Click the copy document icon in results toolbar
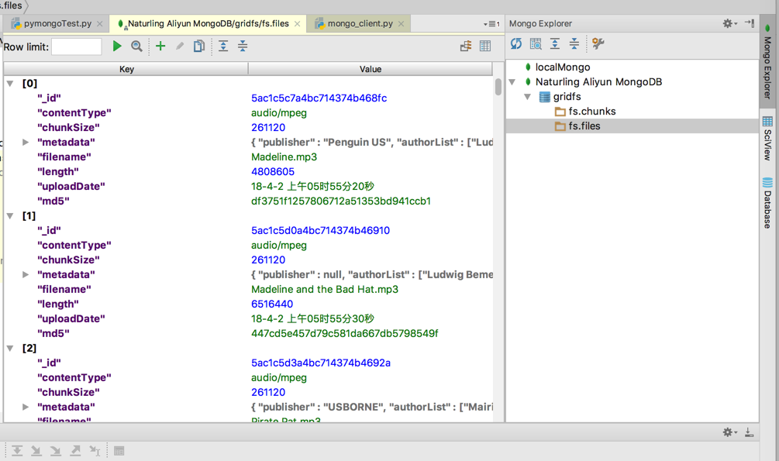 click(199, 46)
